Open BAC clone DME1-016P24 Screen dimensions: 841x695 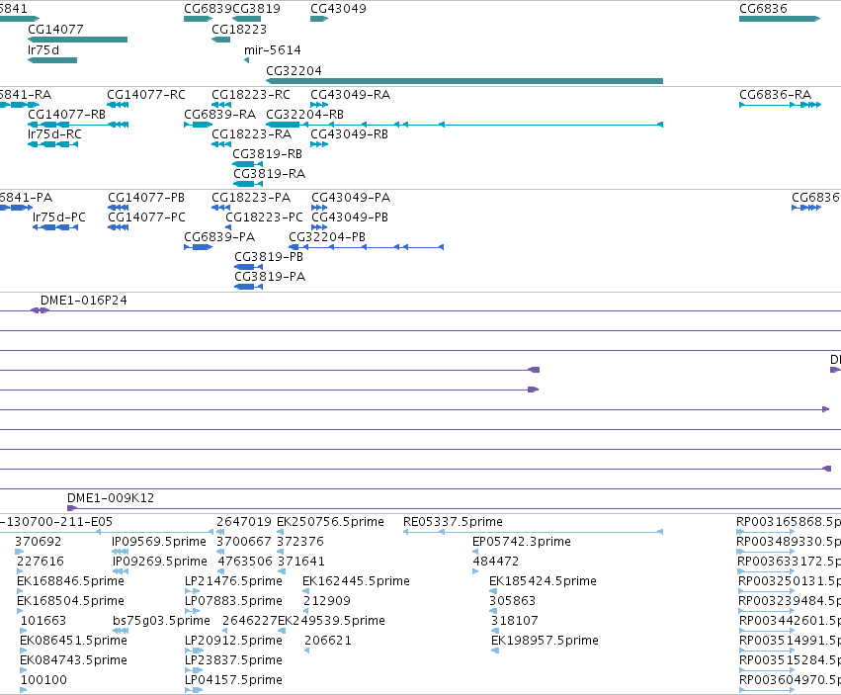[84, 301]
